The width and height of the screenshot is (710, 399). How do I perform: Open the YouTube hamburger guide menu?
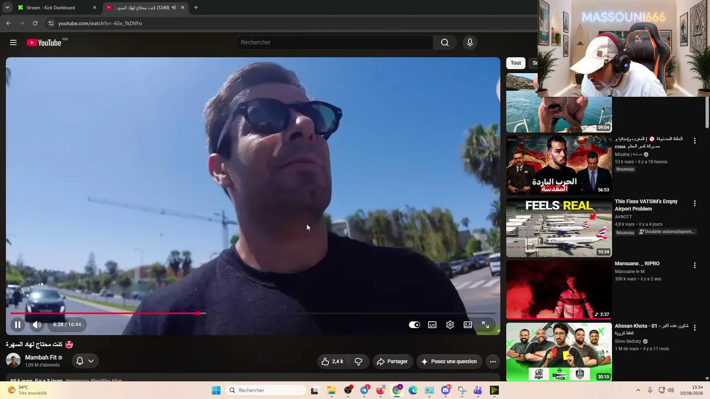tap(13, 43)
